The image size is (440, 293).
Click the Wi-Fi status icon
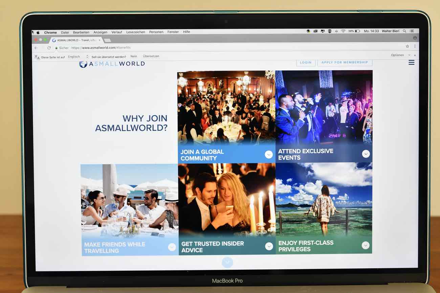point(343,31)
